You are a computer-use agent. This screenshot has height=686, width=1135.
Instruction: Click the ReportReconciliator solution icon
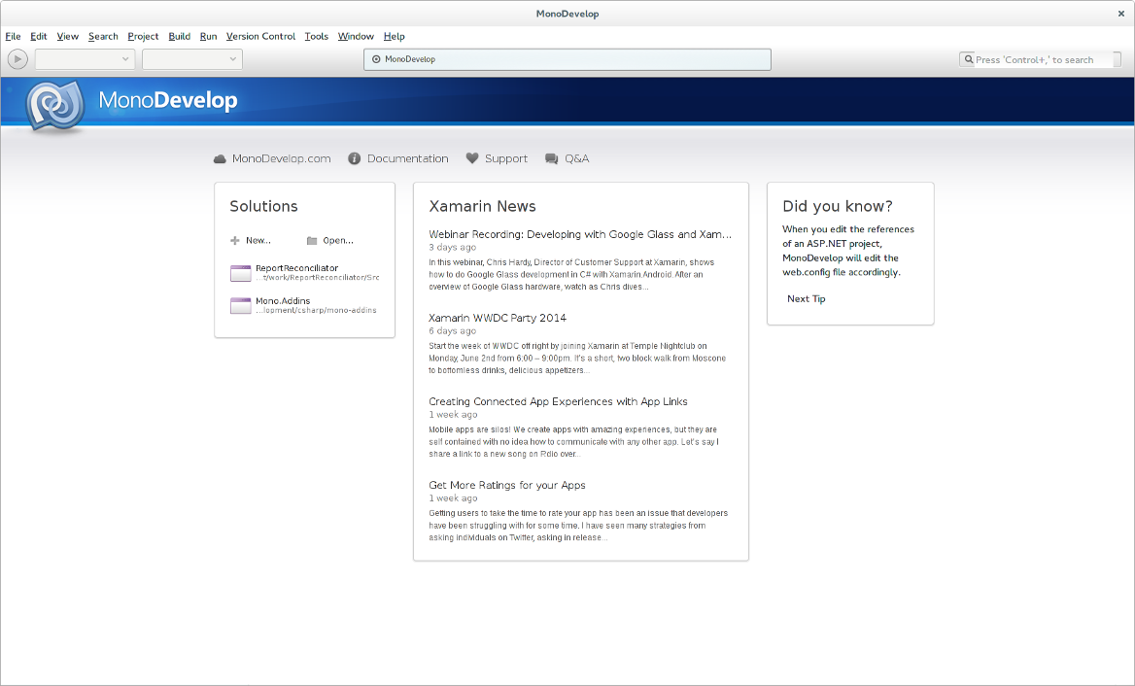coord(240,273)
